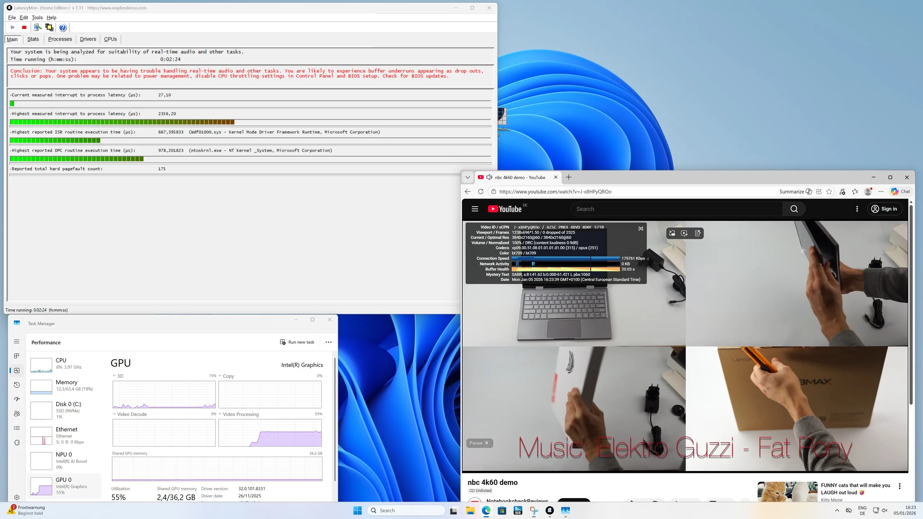Toggle the Task Manager hamburger navigation menu
Image resolution: width=923 pixels, height=519 pixels.
17,341
